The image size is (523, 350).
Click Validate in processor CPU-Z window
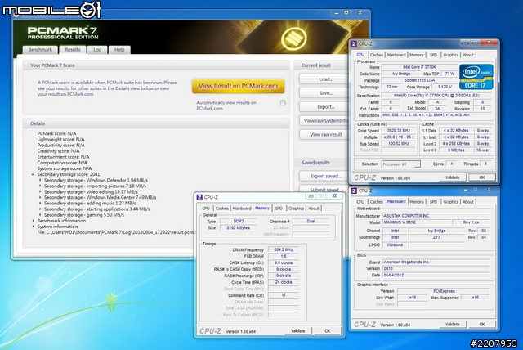[452, 177]
